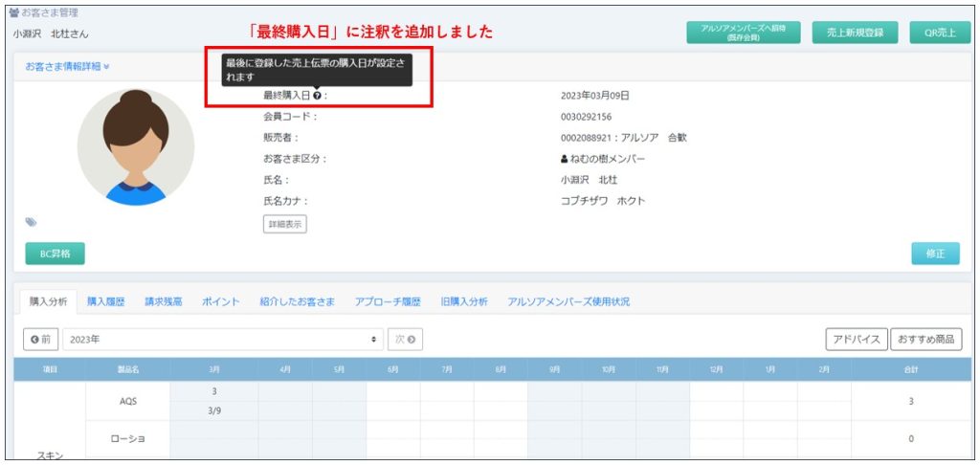Click the アルソアメンバーズへ招待 button
The image size is (980, 465).
(x=743, y=33)
